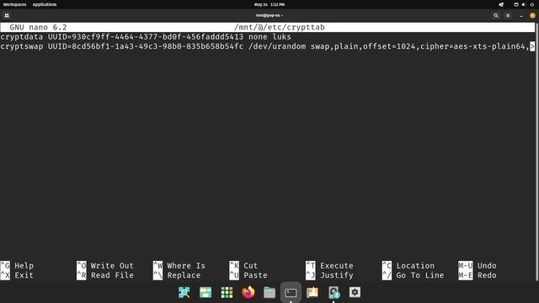Viewport: 539px width, 303px height.
Task: Open the network status tray icon
Action: click(501, 4)
